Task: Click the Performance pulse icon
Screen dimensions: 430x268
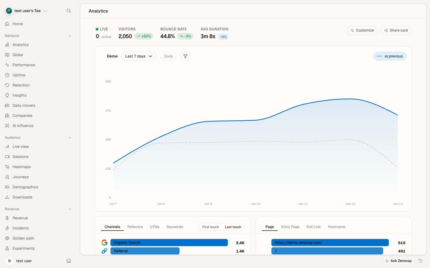Action: [7, 65]
